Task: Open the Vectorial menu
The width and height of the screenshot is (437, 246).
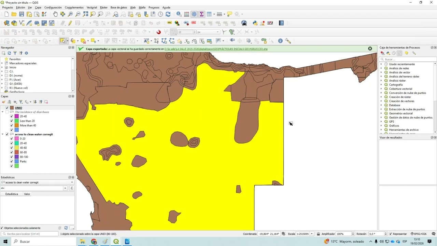Action: click(x=91, y=7)
